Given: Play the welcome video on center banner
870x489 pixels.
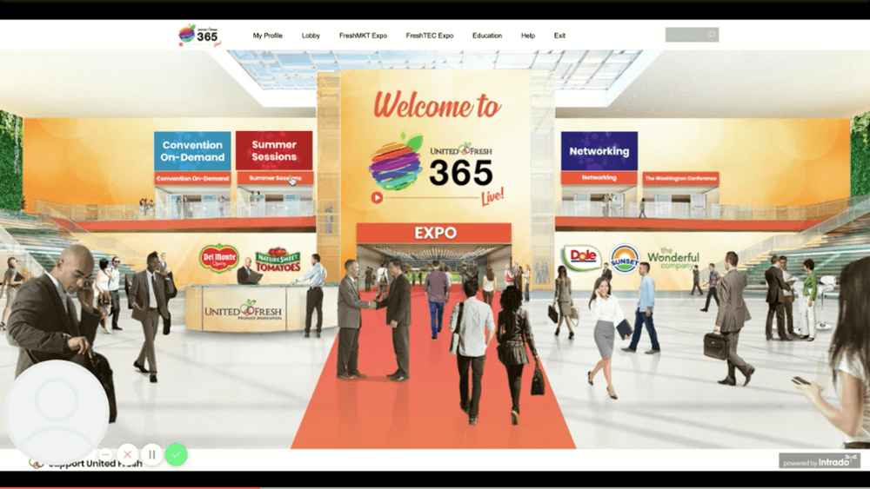Looking at the screenshot, I should pos(377,197).
